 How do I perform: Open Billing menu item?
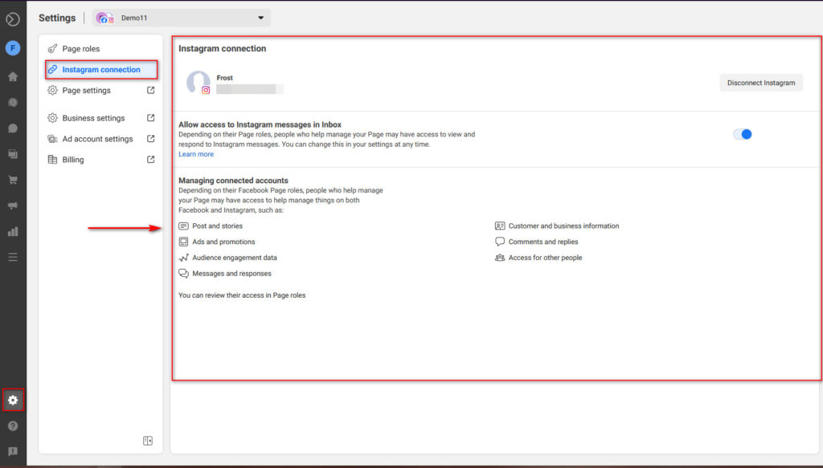[101, 159]
